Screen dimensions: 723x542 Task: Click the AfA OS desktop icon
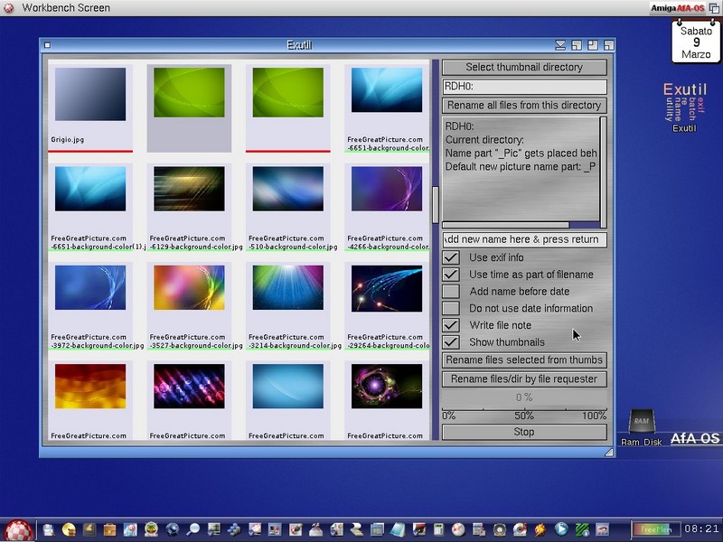click(695, 438)
